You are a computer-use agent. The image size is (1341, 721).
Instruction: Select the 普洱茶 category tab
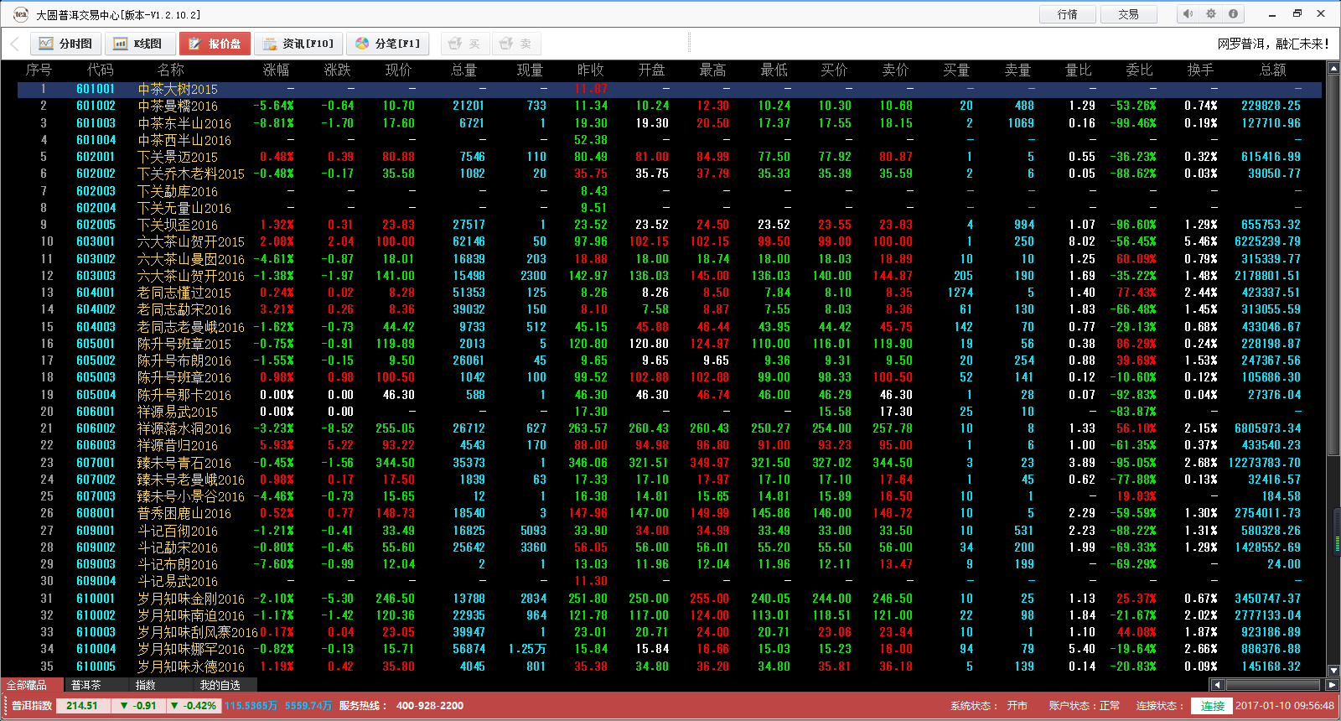(x=85, y=685)
